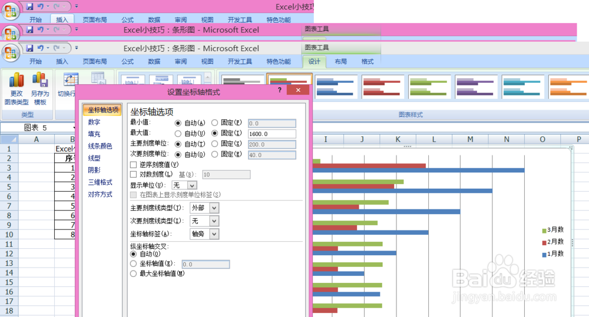Switch to 设计 tab in front window

coord(314,62)
